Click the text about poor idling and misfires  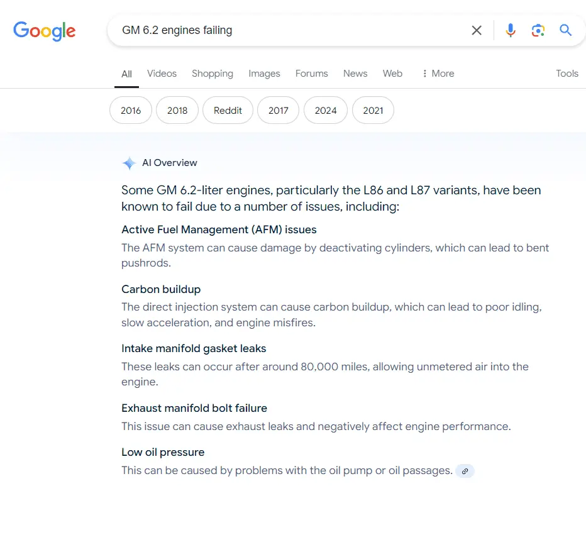(x=332, y=314)
